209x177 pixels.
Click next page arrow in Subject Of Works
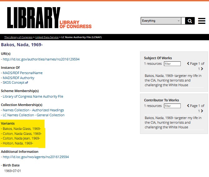point(202,69)
